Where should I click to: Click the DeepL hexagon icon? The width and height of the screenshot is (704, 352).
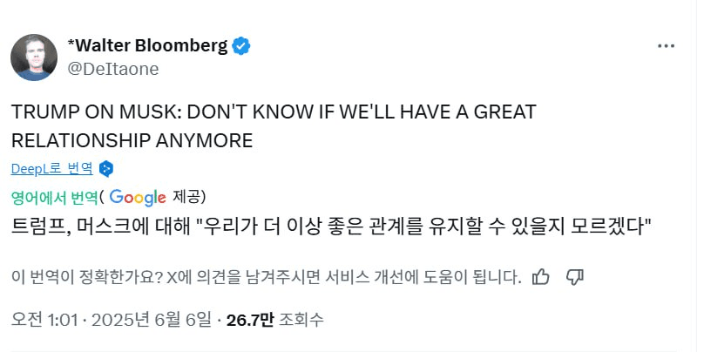coord(106,169)
